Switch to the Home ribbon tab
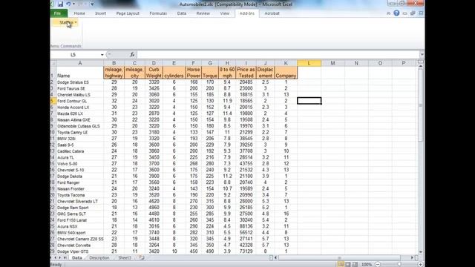This screenshot has width=475, height=267. (x=79, y=13)
